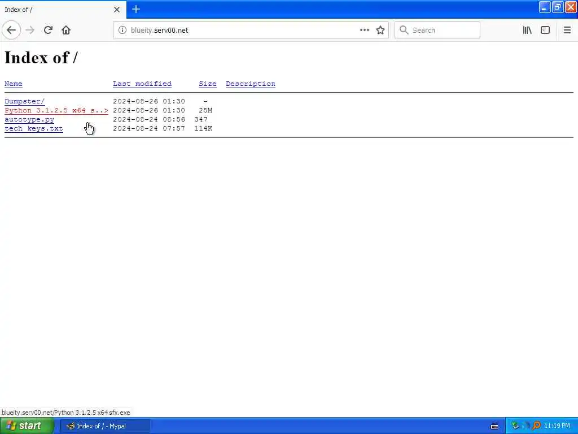Select the 'Index of /' browser tab
Image resolution: width=578 pixels, height=434 pixels.
pos(63,10)
